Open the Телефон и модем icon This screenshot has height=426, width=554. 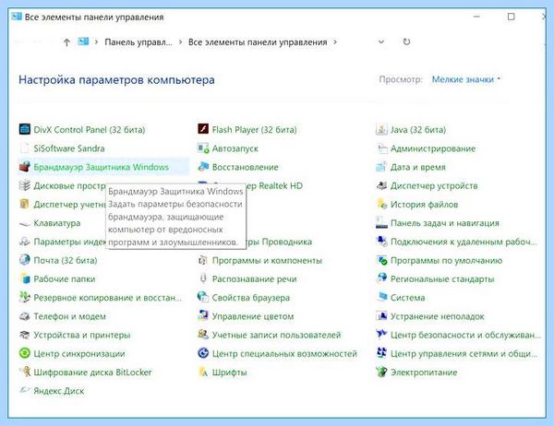25,316
